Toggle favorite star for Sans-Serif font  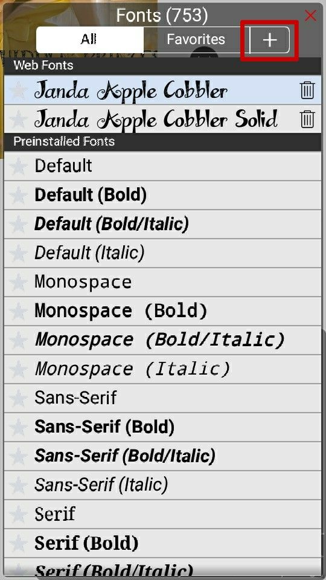[18, 398]
